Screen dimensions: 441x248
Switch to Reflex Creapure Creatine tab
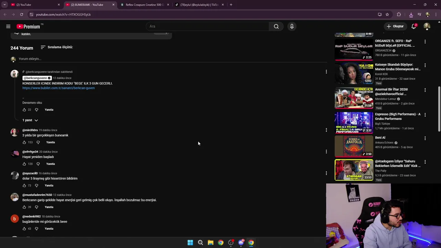tap(145, 5)
